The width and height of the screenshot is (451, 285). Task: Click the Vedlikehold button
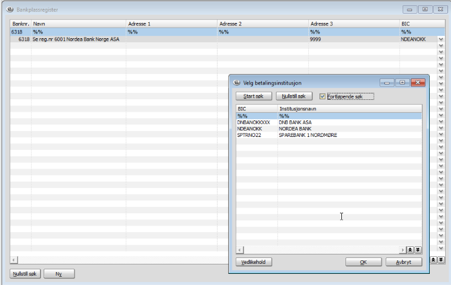click(x=254, y=261)
